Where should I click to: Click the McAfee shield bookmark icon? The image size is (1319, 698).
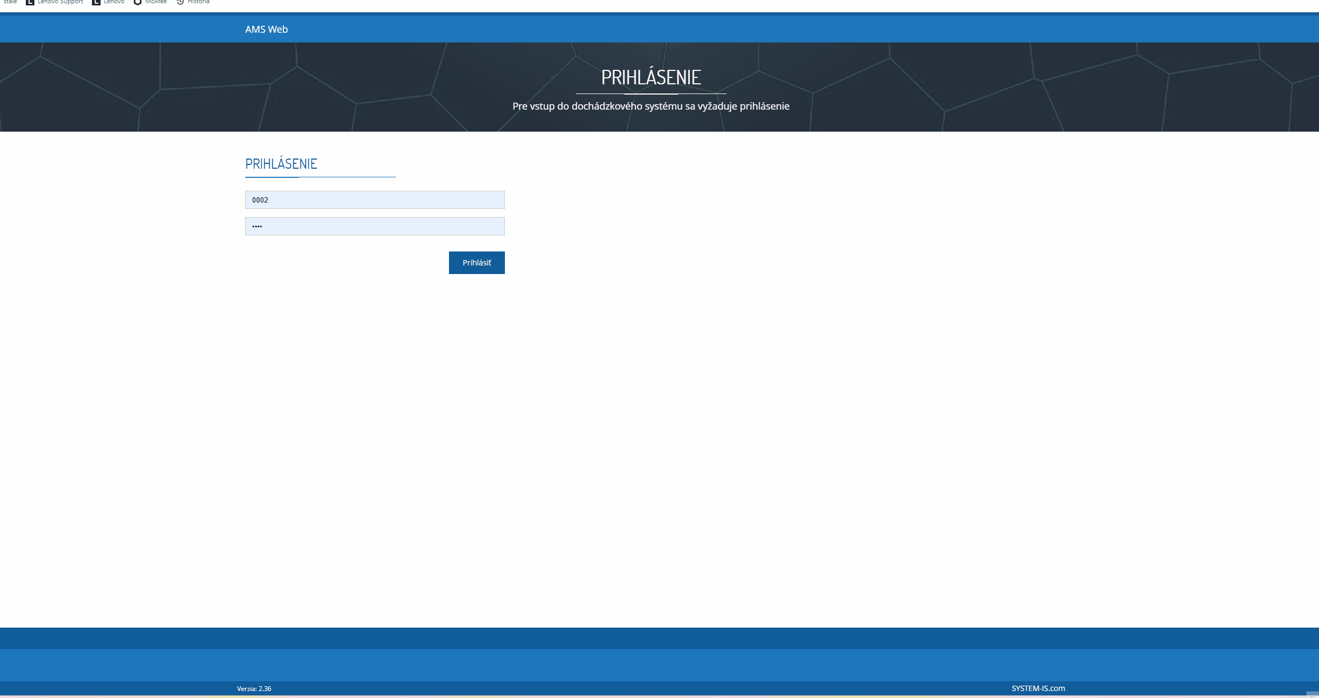138,2
